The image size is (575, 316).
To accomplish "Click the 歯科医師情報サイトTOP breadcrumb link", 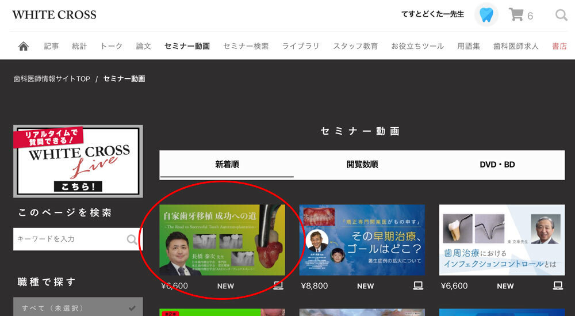I will coord(52,79).
